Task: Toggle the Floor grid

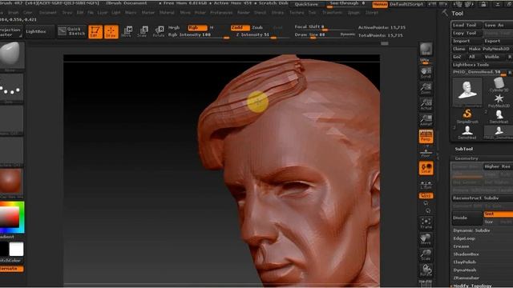Action: pyautogui.click(x=426, y=153)
